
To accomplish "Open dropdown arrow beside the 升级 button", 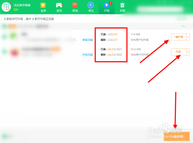I will pyautogui.click(x=188, y=52).
